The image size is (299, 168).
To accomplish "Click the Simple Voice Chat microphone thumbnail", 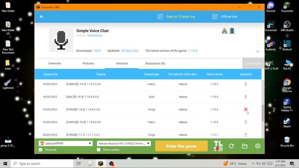I will point(61,40).
